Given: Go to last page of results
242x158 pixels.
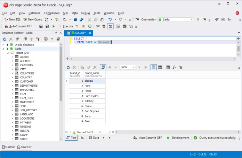Looking at the screenshot, I should pos(146,67).
